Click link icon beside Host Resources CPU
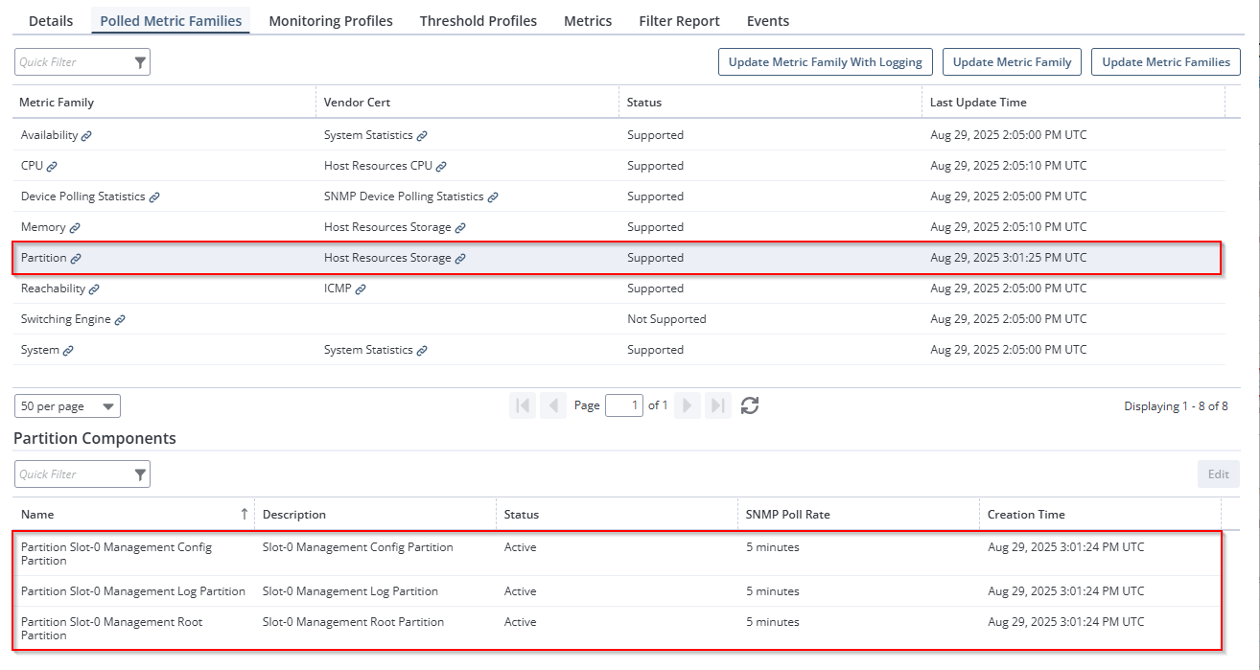The width and height of the screenshot is (1260, 670). tap(441, 167)
